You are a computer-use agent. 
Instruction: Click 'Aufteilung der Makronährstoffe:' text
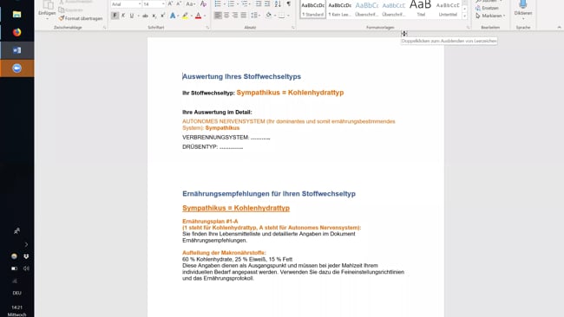coord(224,253)
